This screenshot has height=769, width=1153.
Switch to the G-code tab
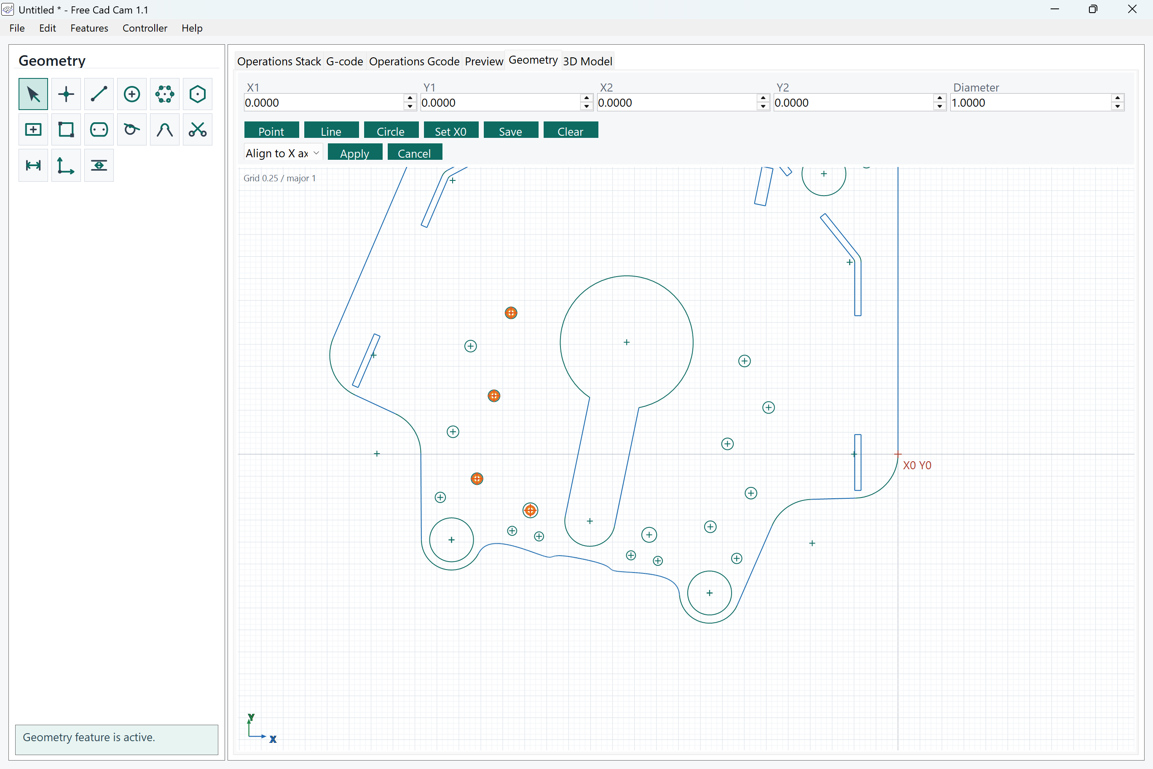(x=345, y=61)
